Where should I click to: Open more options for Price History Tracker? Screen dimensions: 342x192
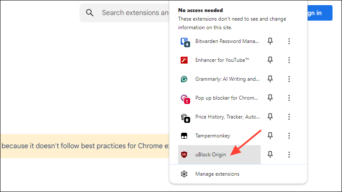(289, 117)
